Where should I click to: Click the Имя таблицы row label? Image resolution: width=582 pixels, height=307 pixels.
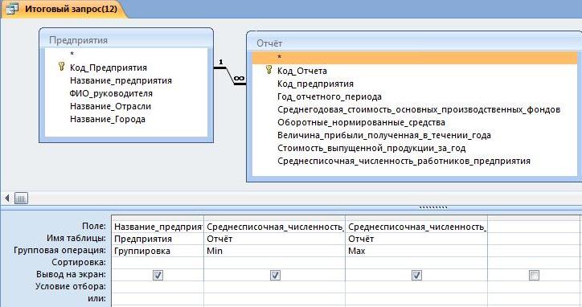click(x=76, y=238)
